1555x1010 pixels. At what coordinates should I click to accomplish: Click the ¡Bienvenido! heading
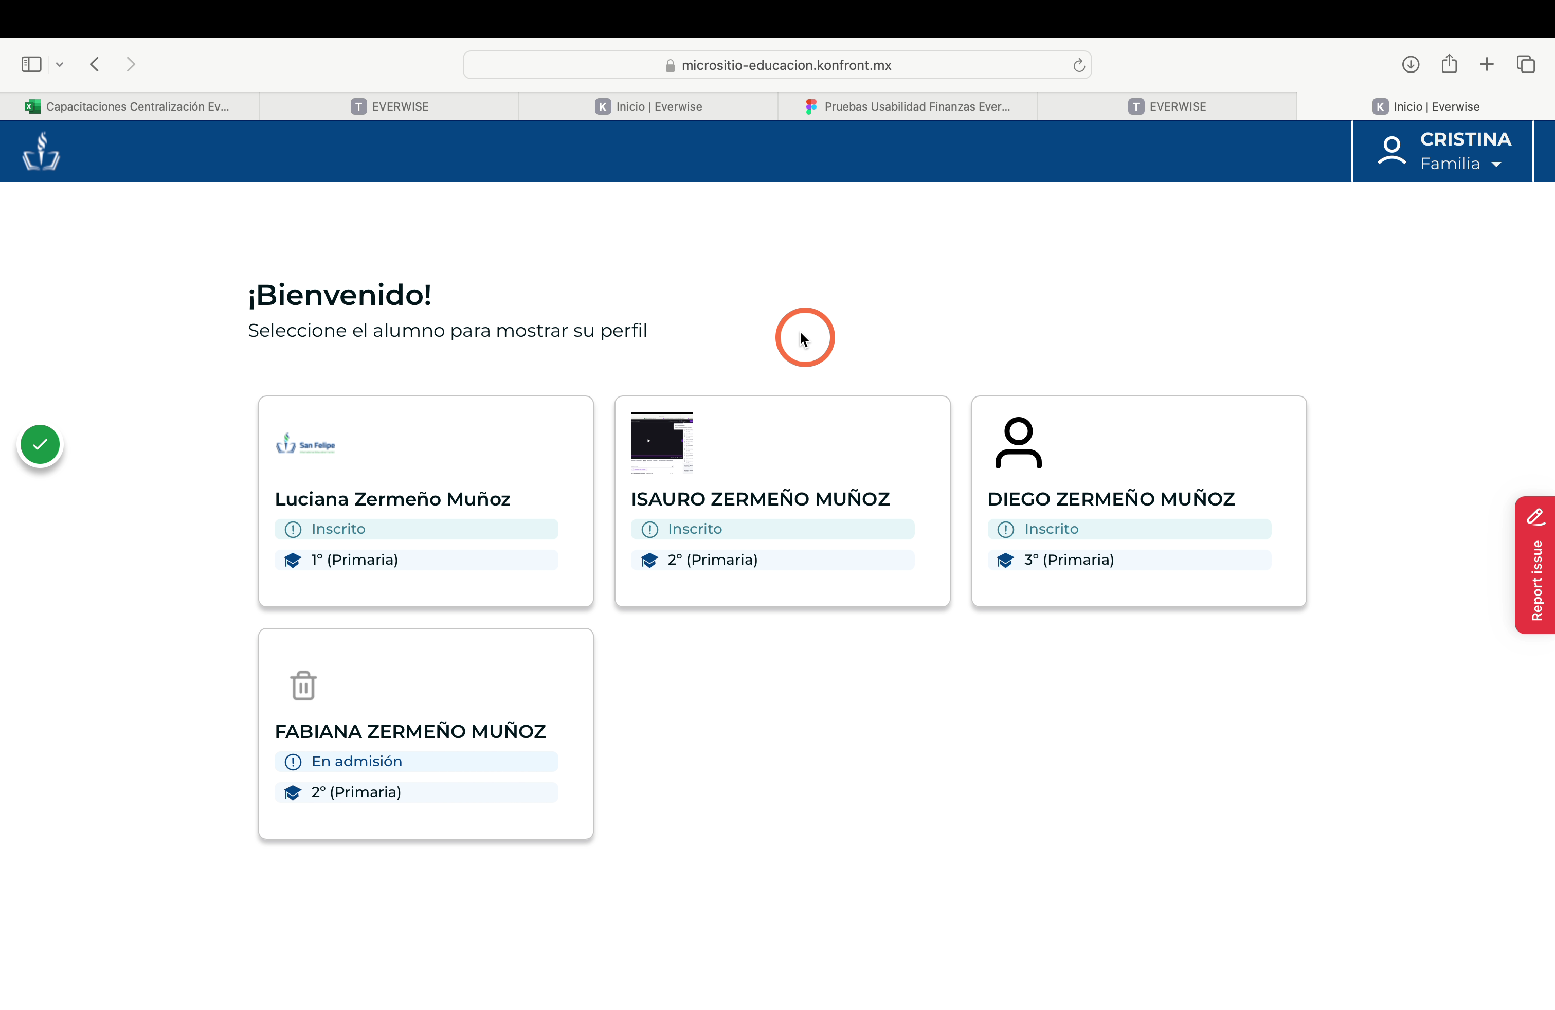click(340, 295)
